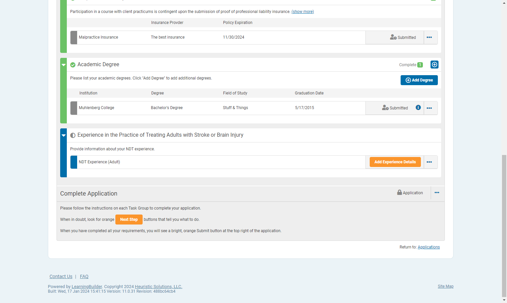The image size is (507, 303).
Task: Open the Site Map link
Action: click(445, 286)
